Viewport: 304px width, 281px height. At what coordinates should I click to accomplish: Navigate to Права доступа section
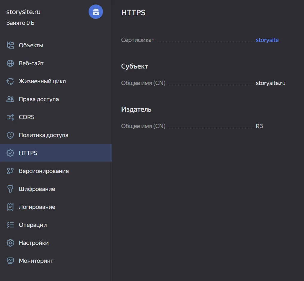[39, 99]
